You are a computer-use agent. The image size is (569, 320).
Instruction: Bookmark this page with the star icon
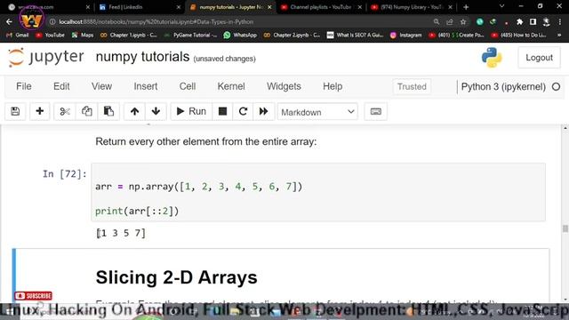[x=463, y=21]
